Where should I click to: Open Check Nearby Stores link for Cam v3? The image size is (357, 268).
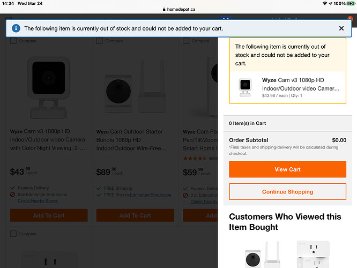tap(38, 201)
